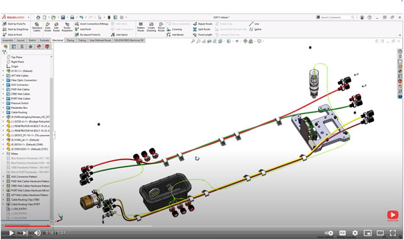Screen dimensions: 404x240
Task: Click Start at Point icon
Action: [x=5, y=34]
